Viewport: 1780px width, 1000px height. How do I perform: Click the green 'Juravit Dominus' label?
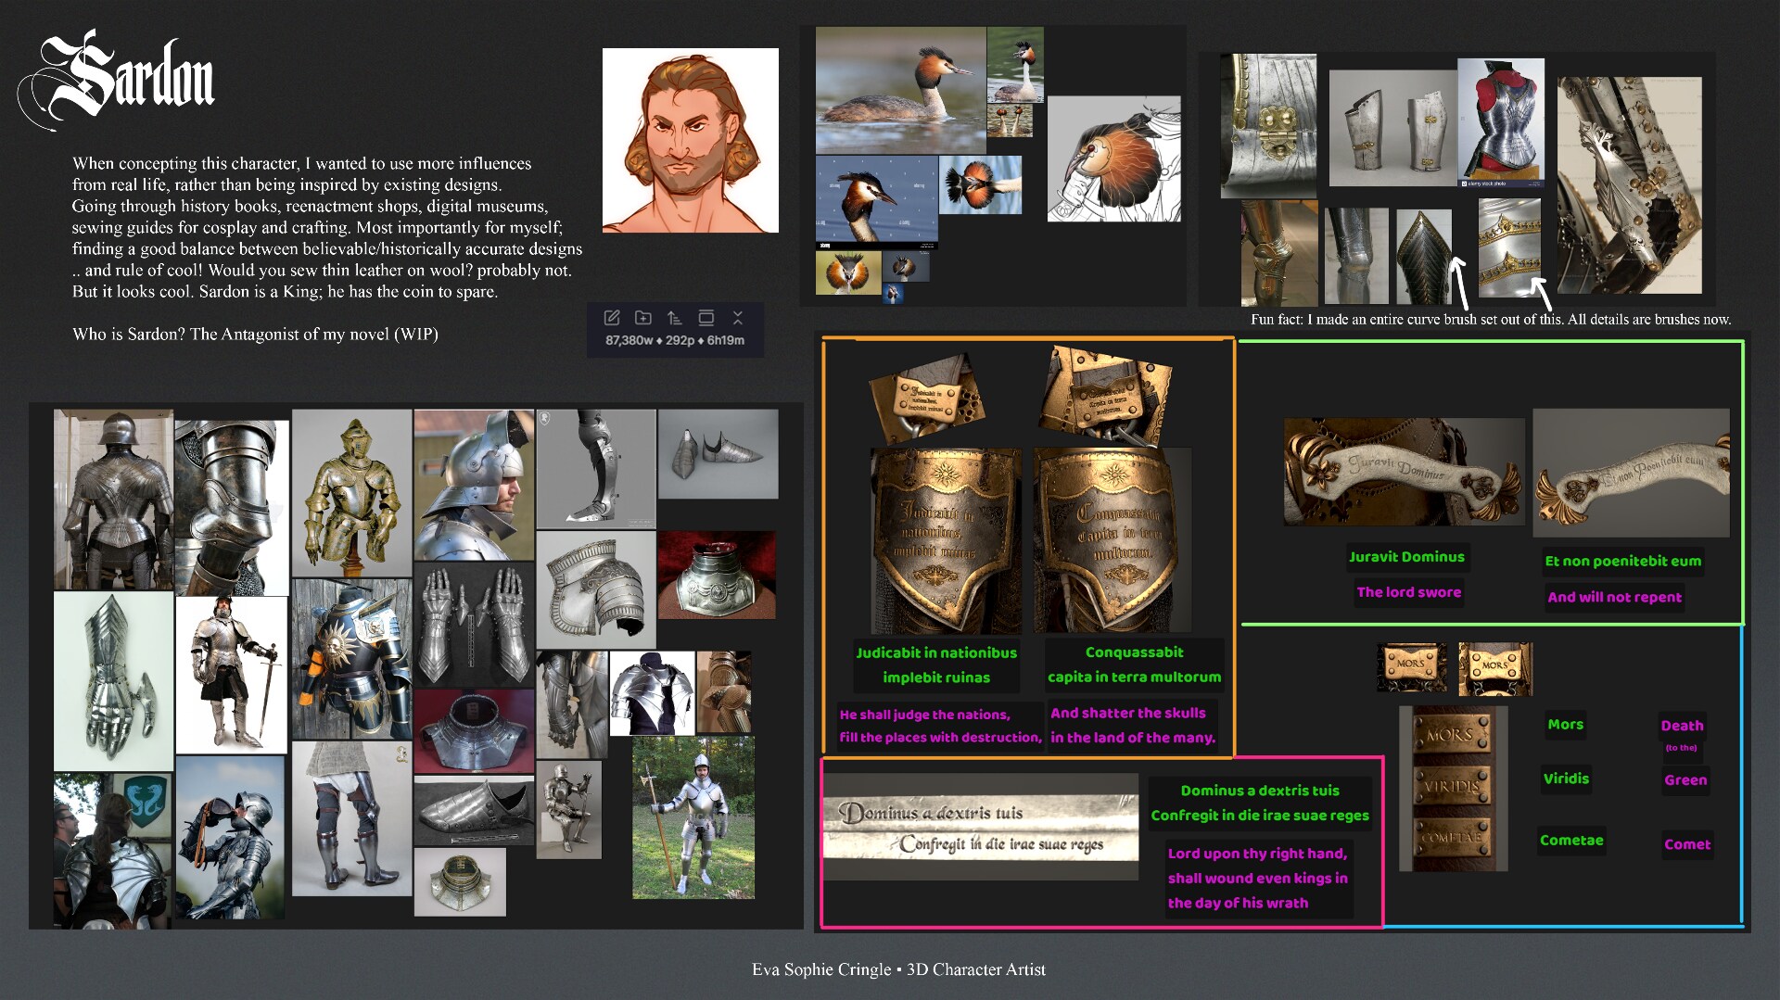coord(1406,557)
